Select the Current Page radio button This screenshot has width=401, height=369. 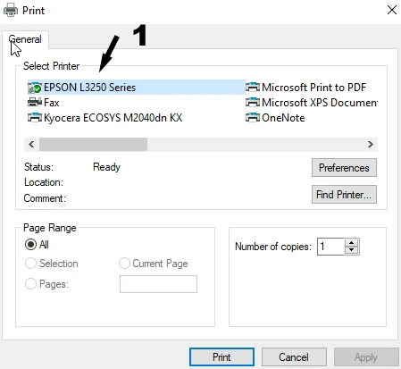(124, 264)
